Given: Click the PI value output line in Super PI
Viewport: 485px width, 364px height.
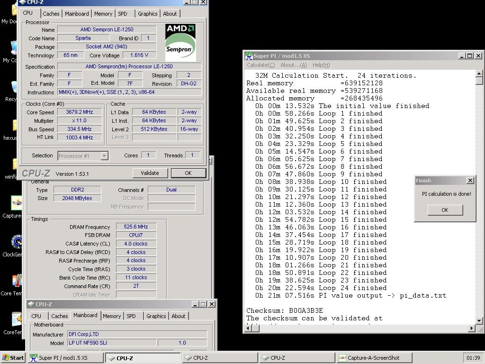Looking at the screenshot, I should pyautogui.click(x=351, y=296).
